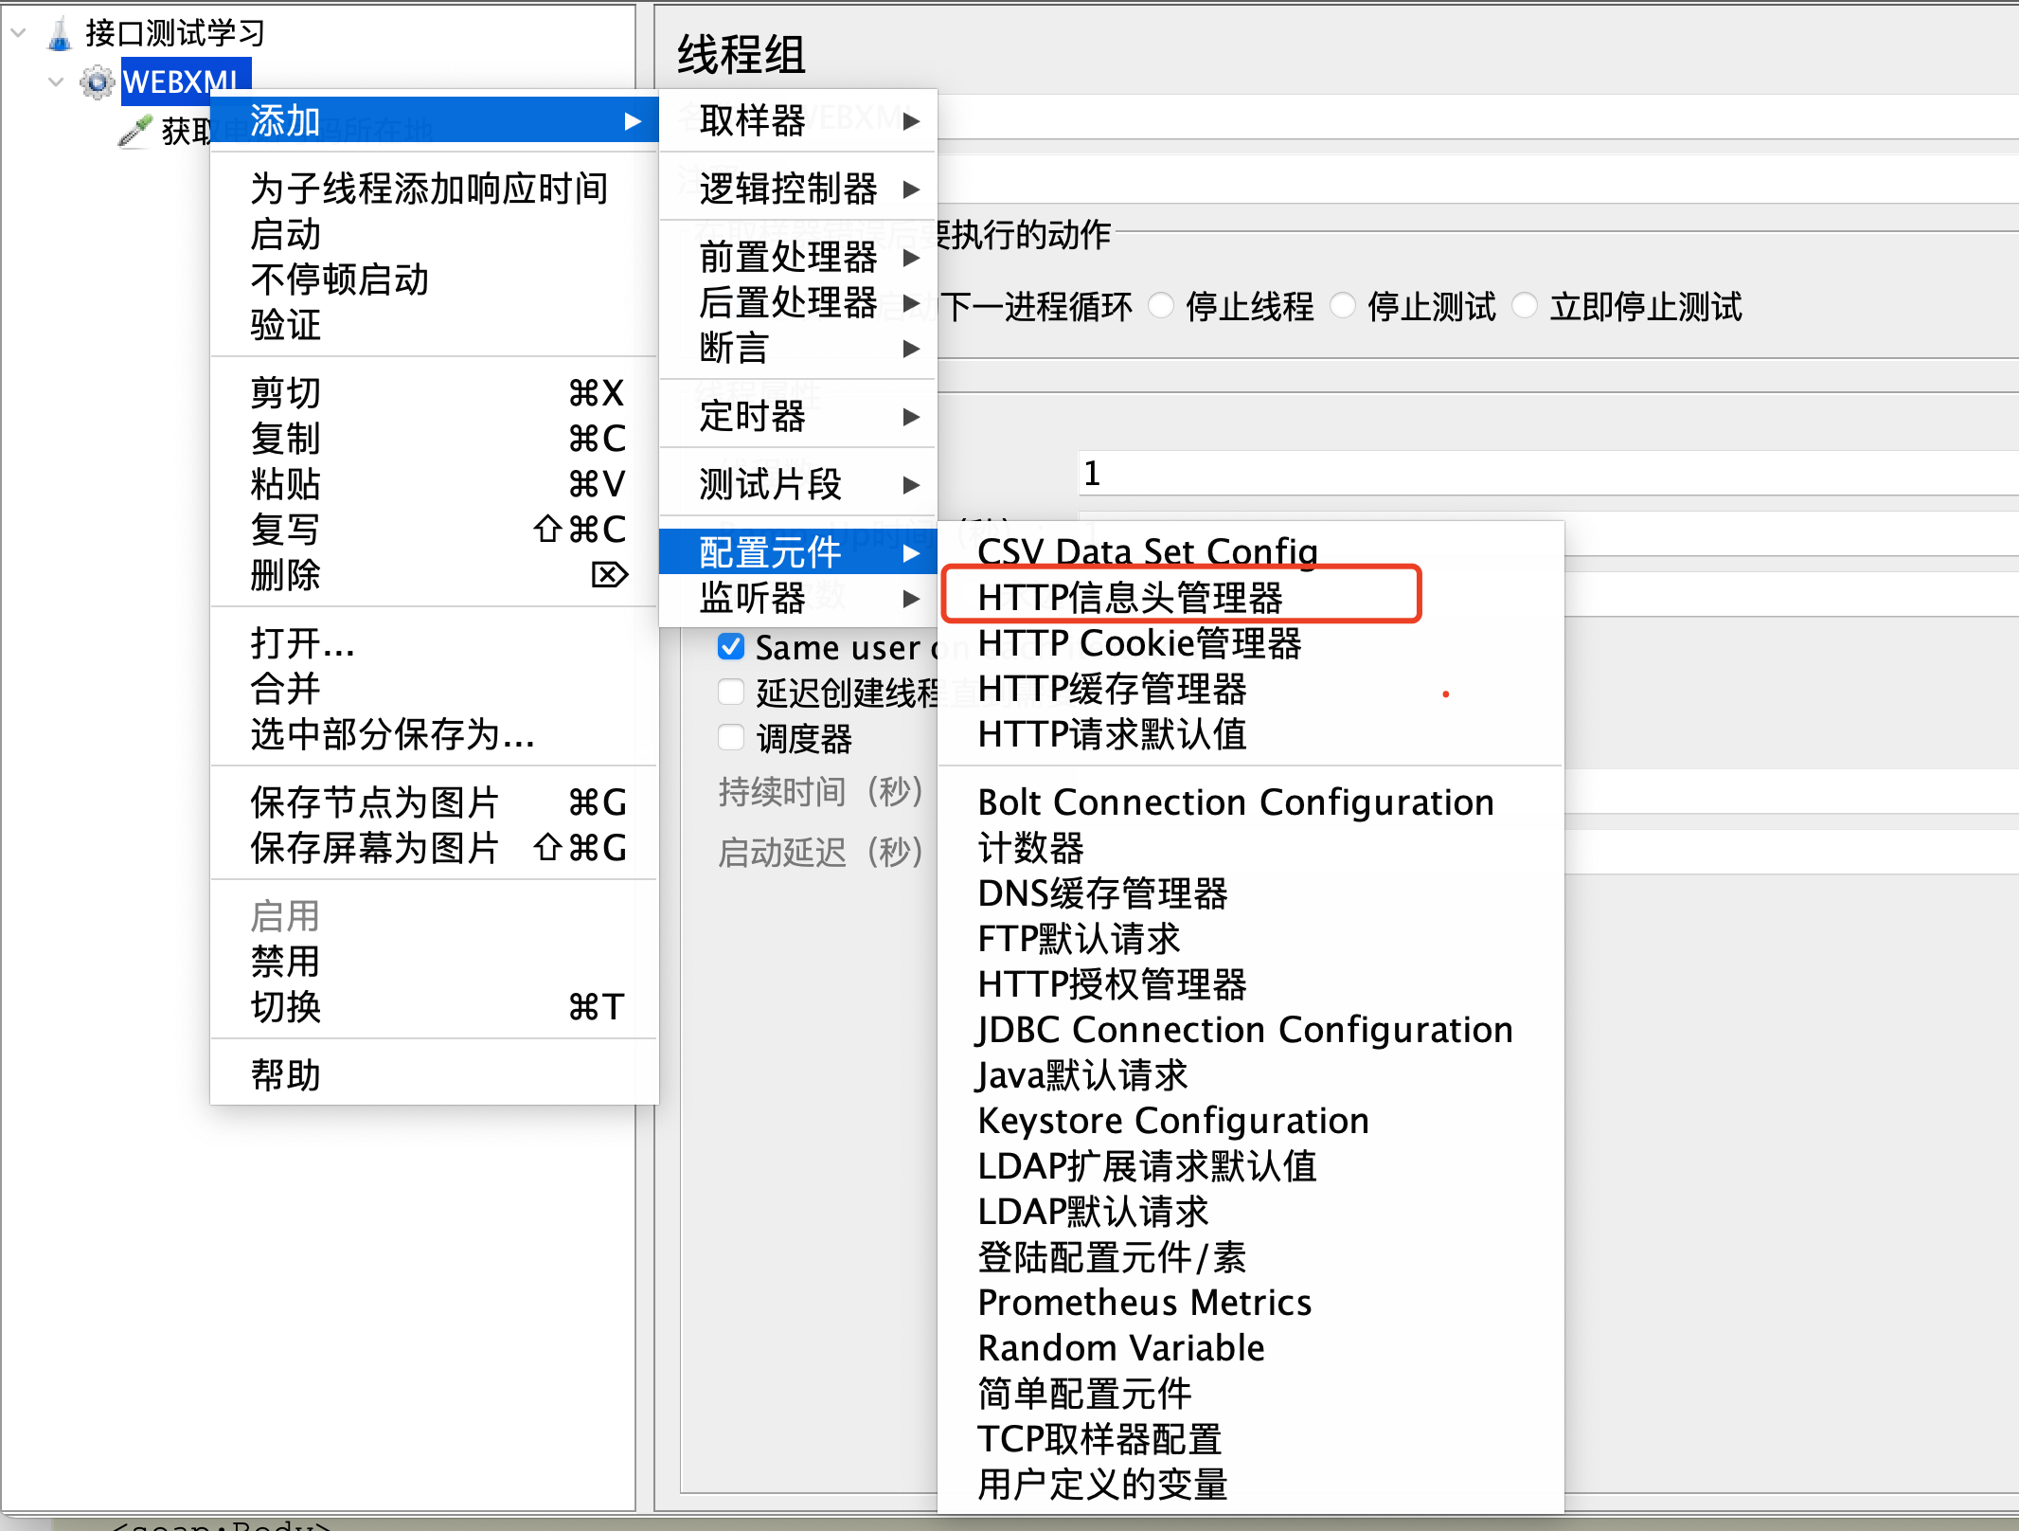Uncheck the Same user checkbox
This screenshot has height=1531, width=2019.
(x=731, y=647)
